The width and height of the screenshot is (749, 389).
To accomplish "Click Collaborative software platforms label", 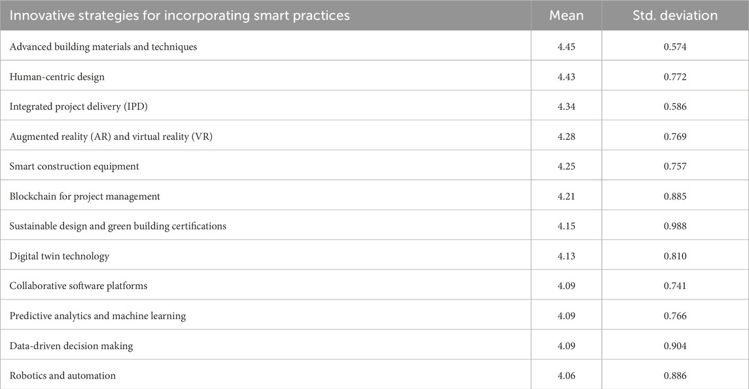I will 78,286.
